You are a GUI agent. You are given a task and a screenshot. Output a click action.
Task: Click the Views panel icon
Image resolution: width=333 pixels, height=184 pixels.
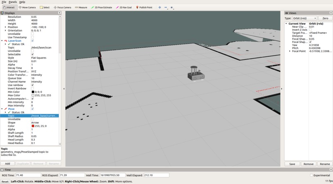[x=286, y=13]
